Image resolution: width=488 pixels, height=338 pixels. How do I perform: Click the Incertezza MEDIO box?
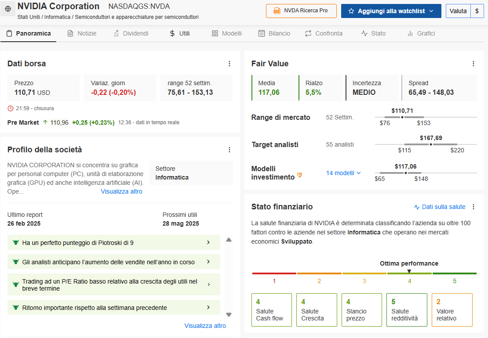(372, 88)
